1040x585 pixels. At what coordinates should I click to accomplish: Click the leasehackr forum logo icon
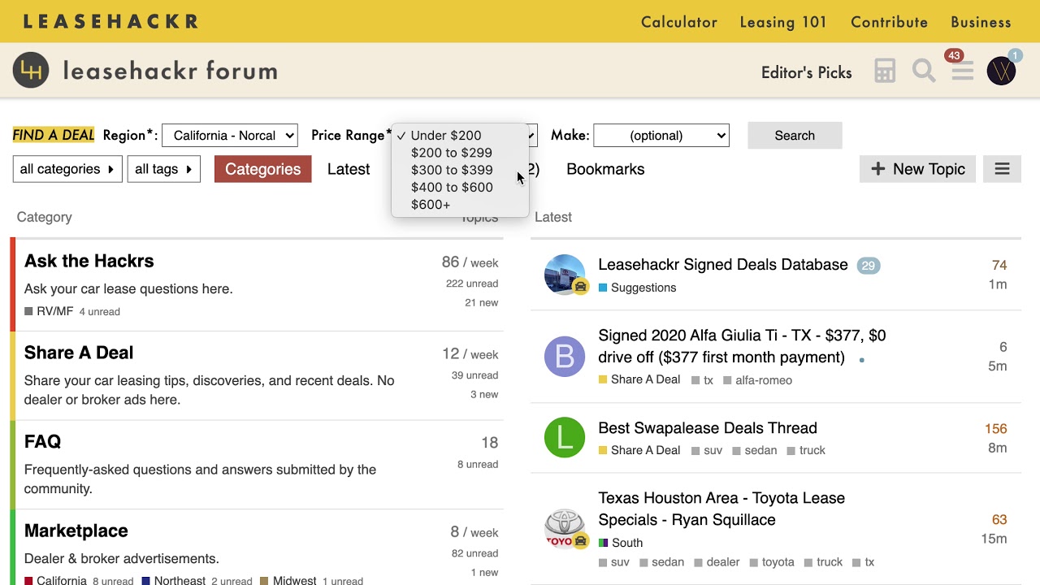[x=31, y=71]
